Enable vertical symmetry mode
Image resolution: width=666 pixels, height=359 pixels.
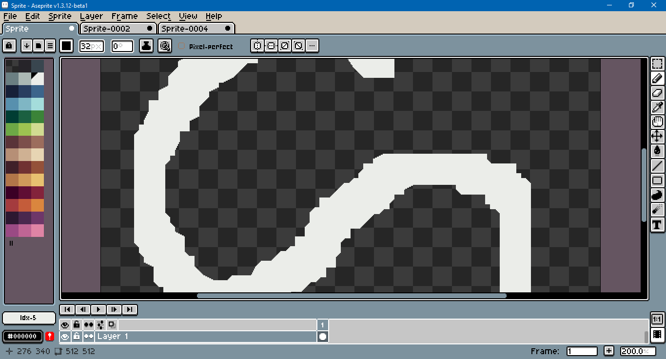click(x=271, y=46)
